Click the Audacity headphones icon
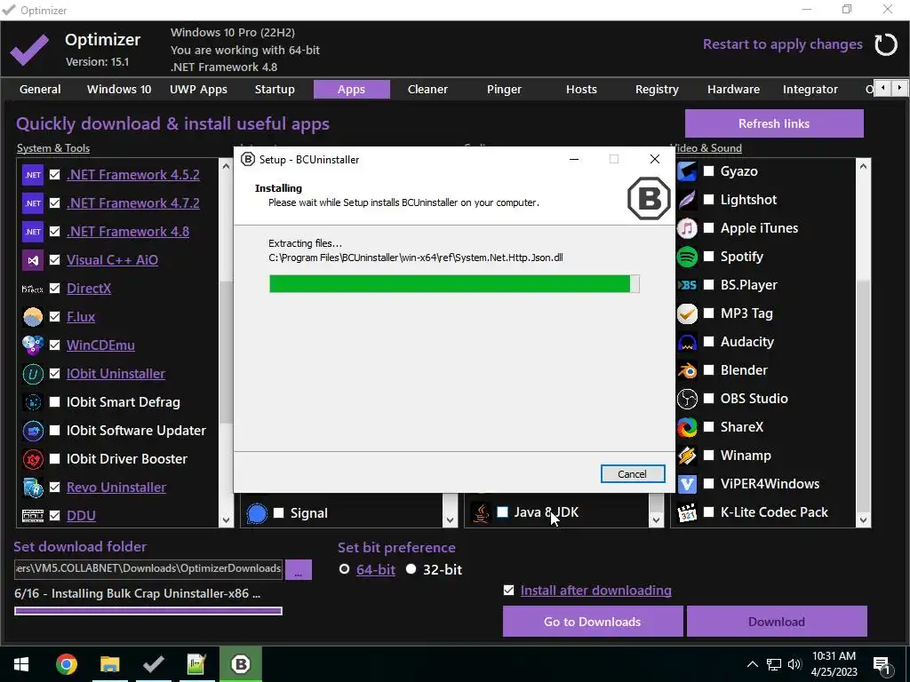 pyautogui.click(x=687, y=342)
